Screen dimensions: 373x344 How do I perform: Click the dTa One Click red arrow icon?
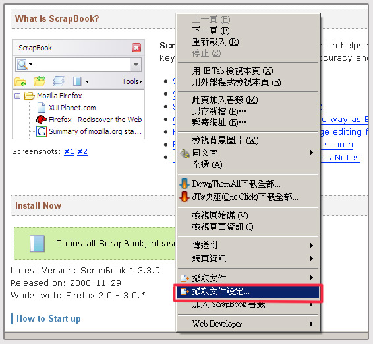(184, 197)
